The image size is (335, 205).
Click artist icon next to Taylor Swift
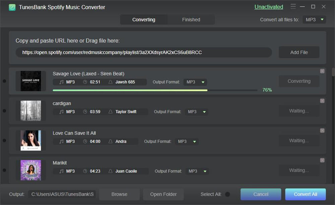pos(111,112)
